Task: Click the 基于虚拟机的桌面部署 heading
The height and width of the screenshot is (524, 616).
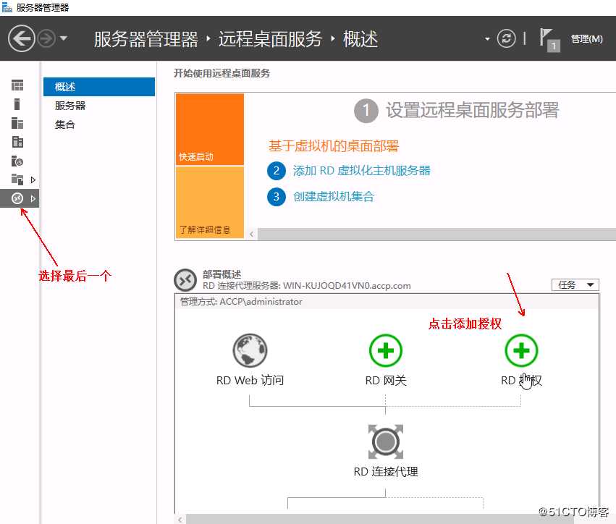Action: (334, 146)
